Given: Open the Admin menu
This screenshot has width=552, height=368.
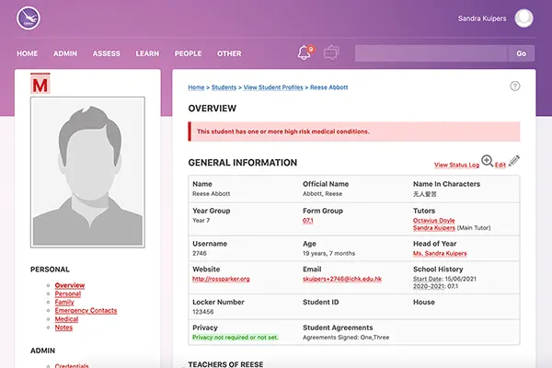Looking at the screenshot, I should (x=65, y=53).
